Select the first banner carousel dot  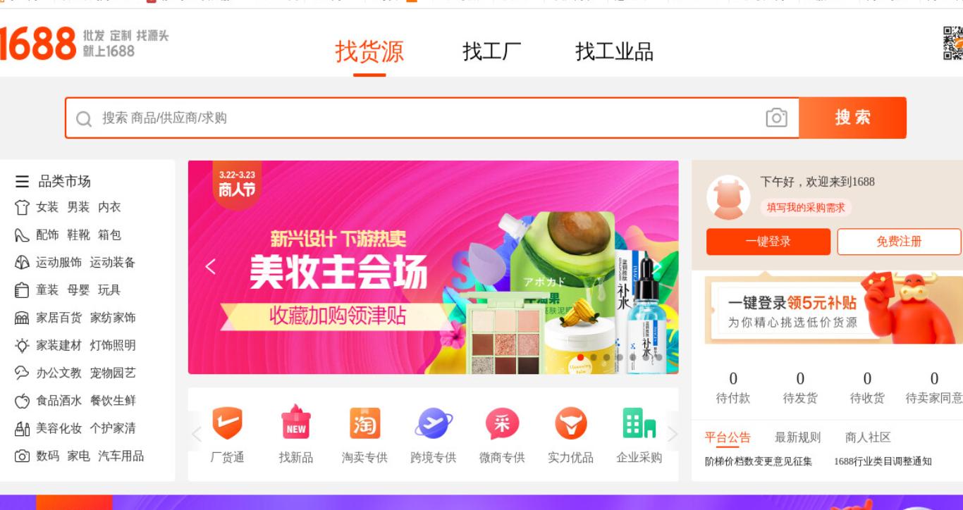click(580, 358)
